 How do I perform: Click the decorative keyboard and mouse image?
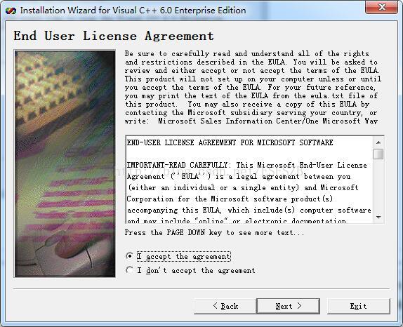65,163
